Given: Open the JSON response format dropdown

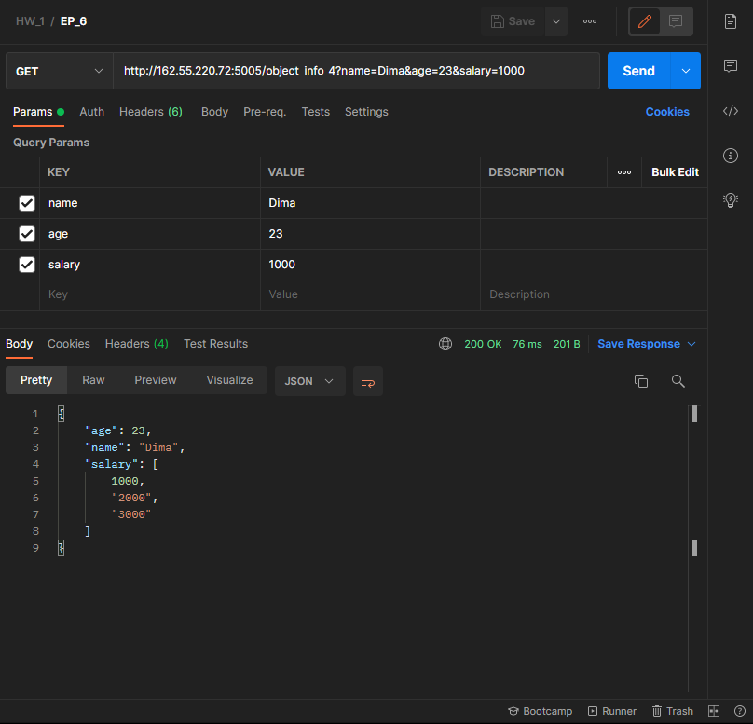Looking at the screenshot, I should pyautogui.click(x=308, y=380).
